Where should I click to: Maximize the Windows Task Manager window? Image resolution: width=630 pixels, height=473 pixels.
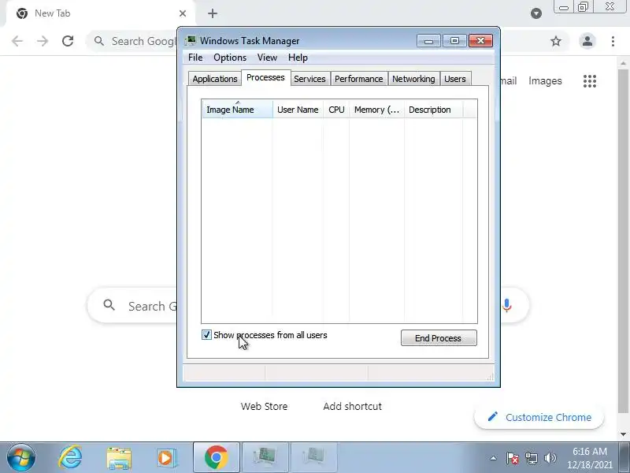tap(454, 41)
